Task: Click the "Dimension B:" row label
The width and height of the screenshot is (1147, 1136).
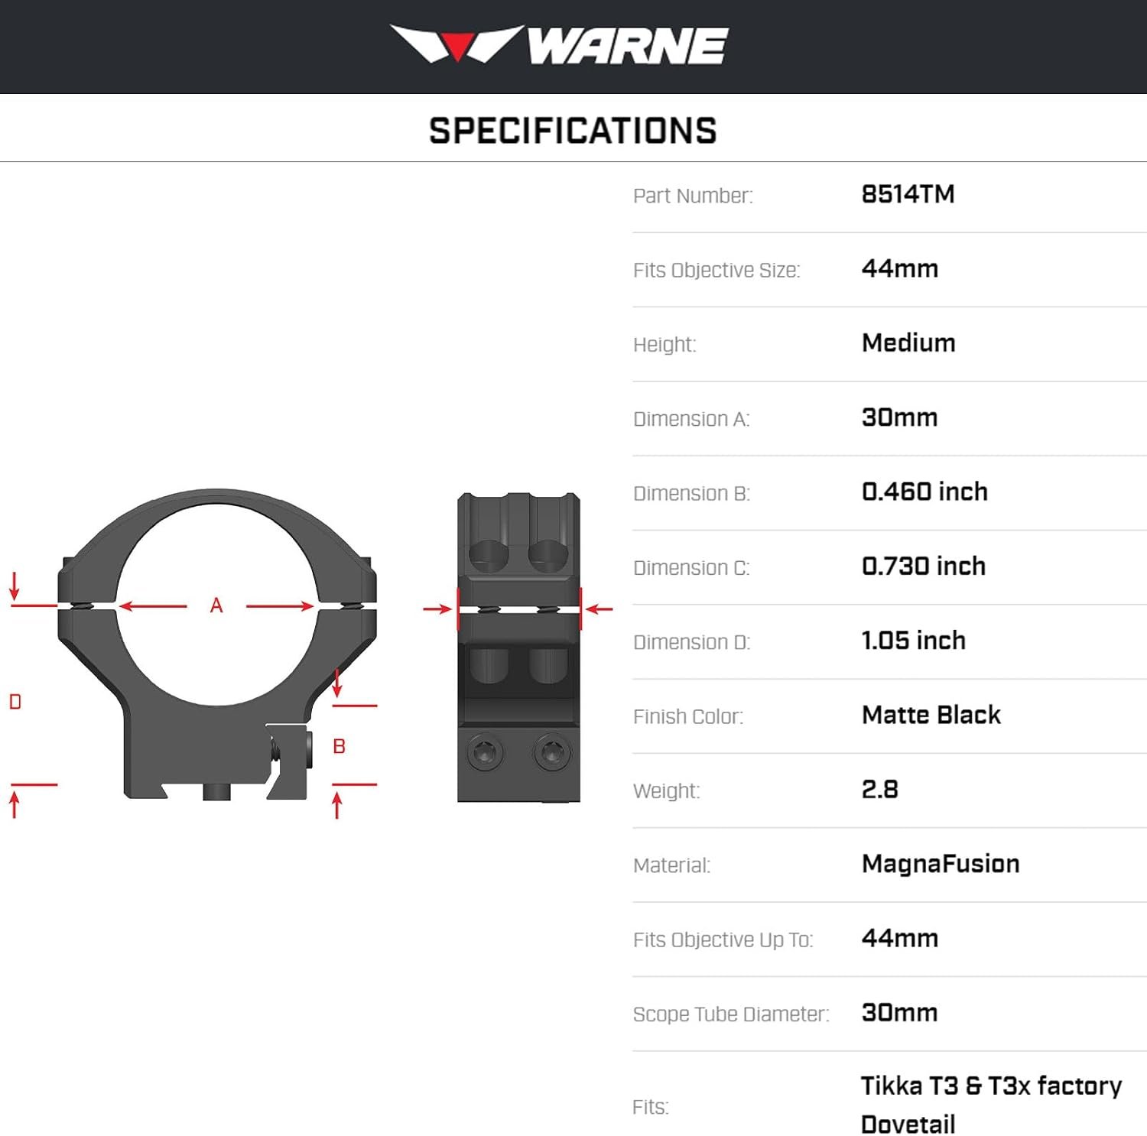Action: click(691, 493)
